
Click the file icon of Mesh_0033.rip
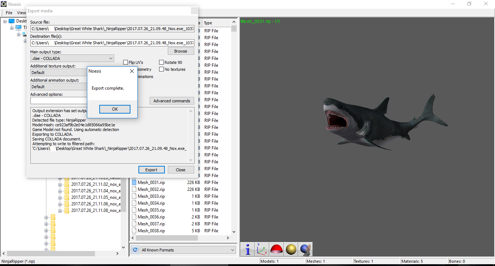[134, 196]
